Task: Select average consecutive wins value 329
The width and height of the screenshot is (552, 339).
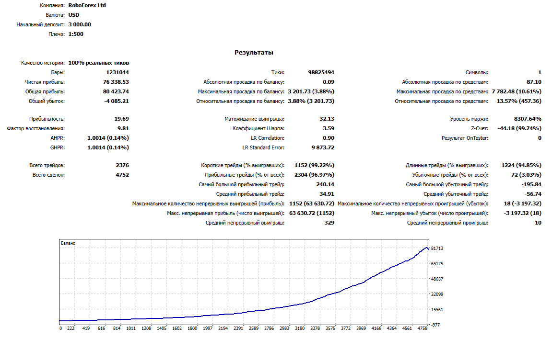Action: pyautogui.click(x=329, y=223)
